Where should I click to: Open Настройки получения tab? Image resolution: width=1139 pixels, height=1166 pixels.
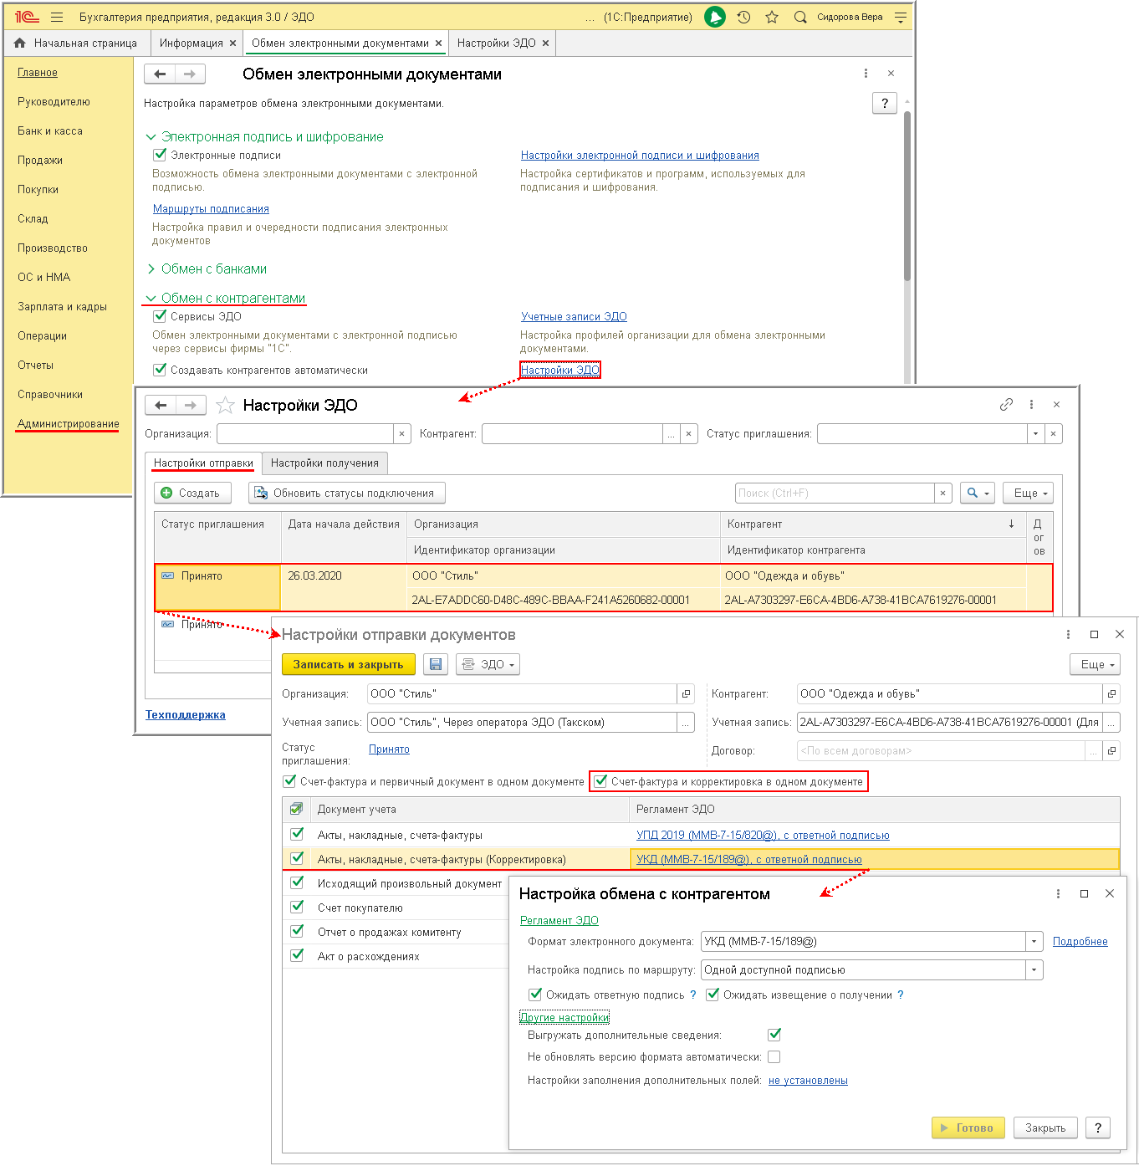coord(324,463)
